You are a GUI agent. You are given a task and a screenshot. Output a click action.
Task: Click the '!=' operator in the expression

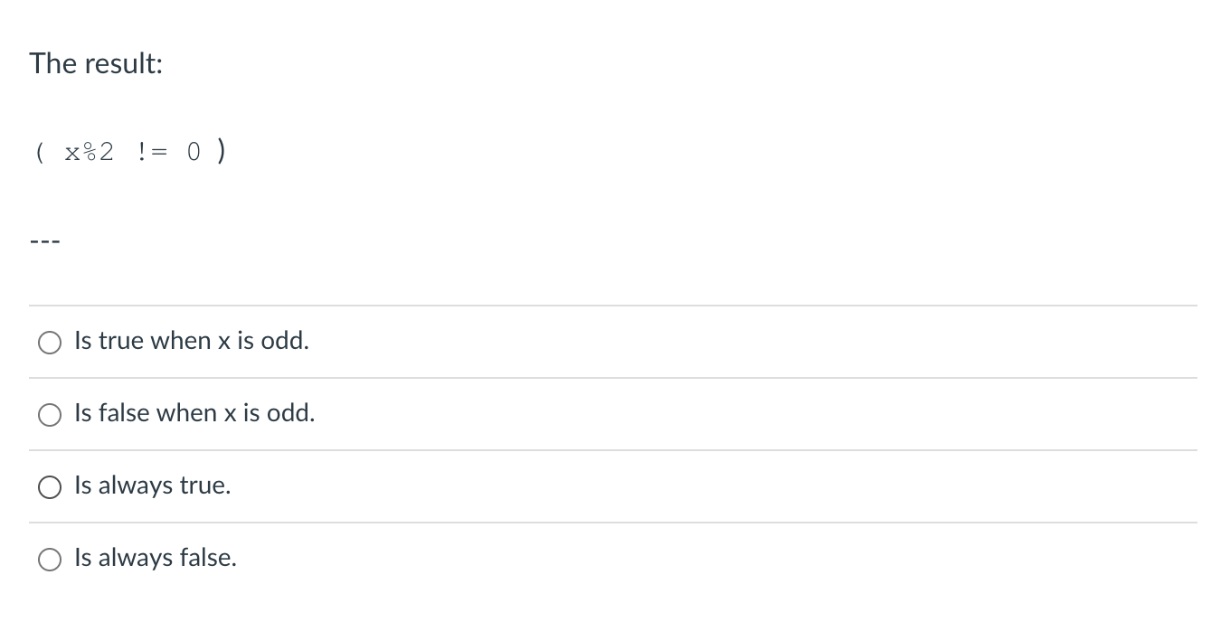[152, 152]
